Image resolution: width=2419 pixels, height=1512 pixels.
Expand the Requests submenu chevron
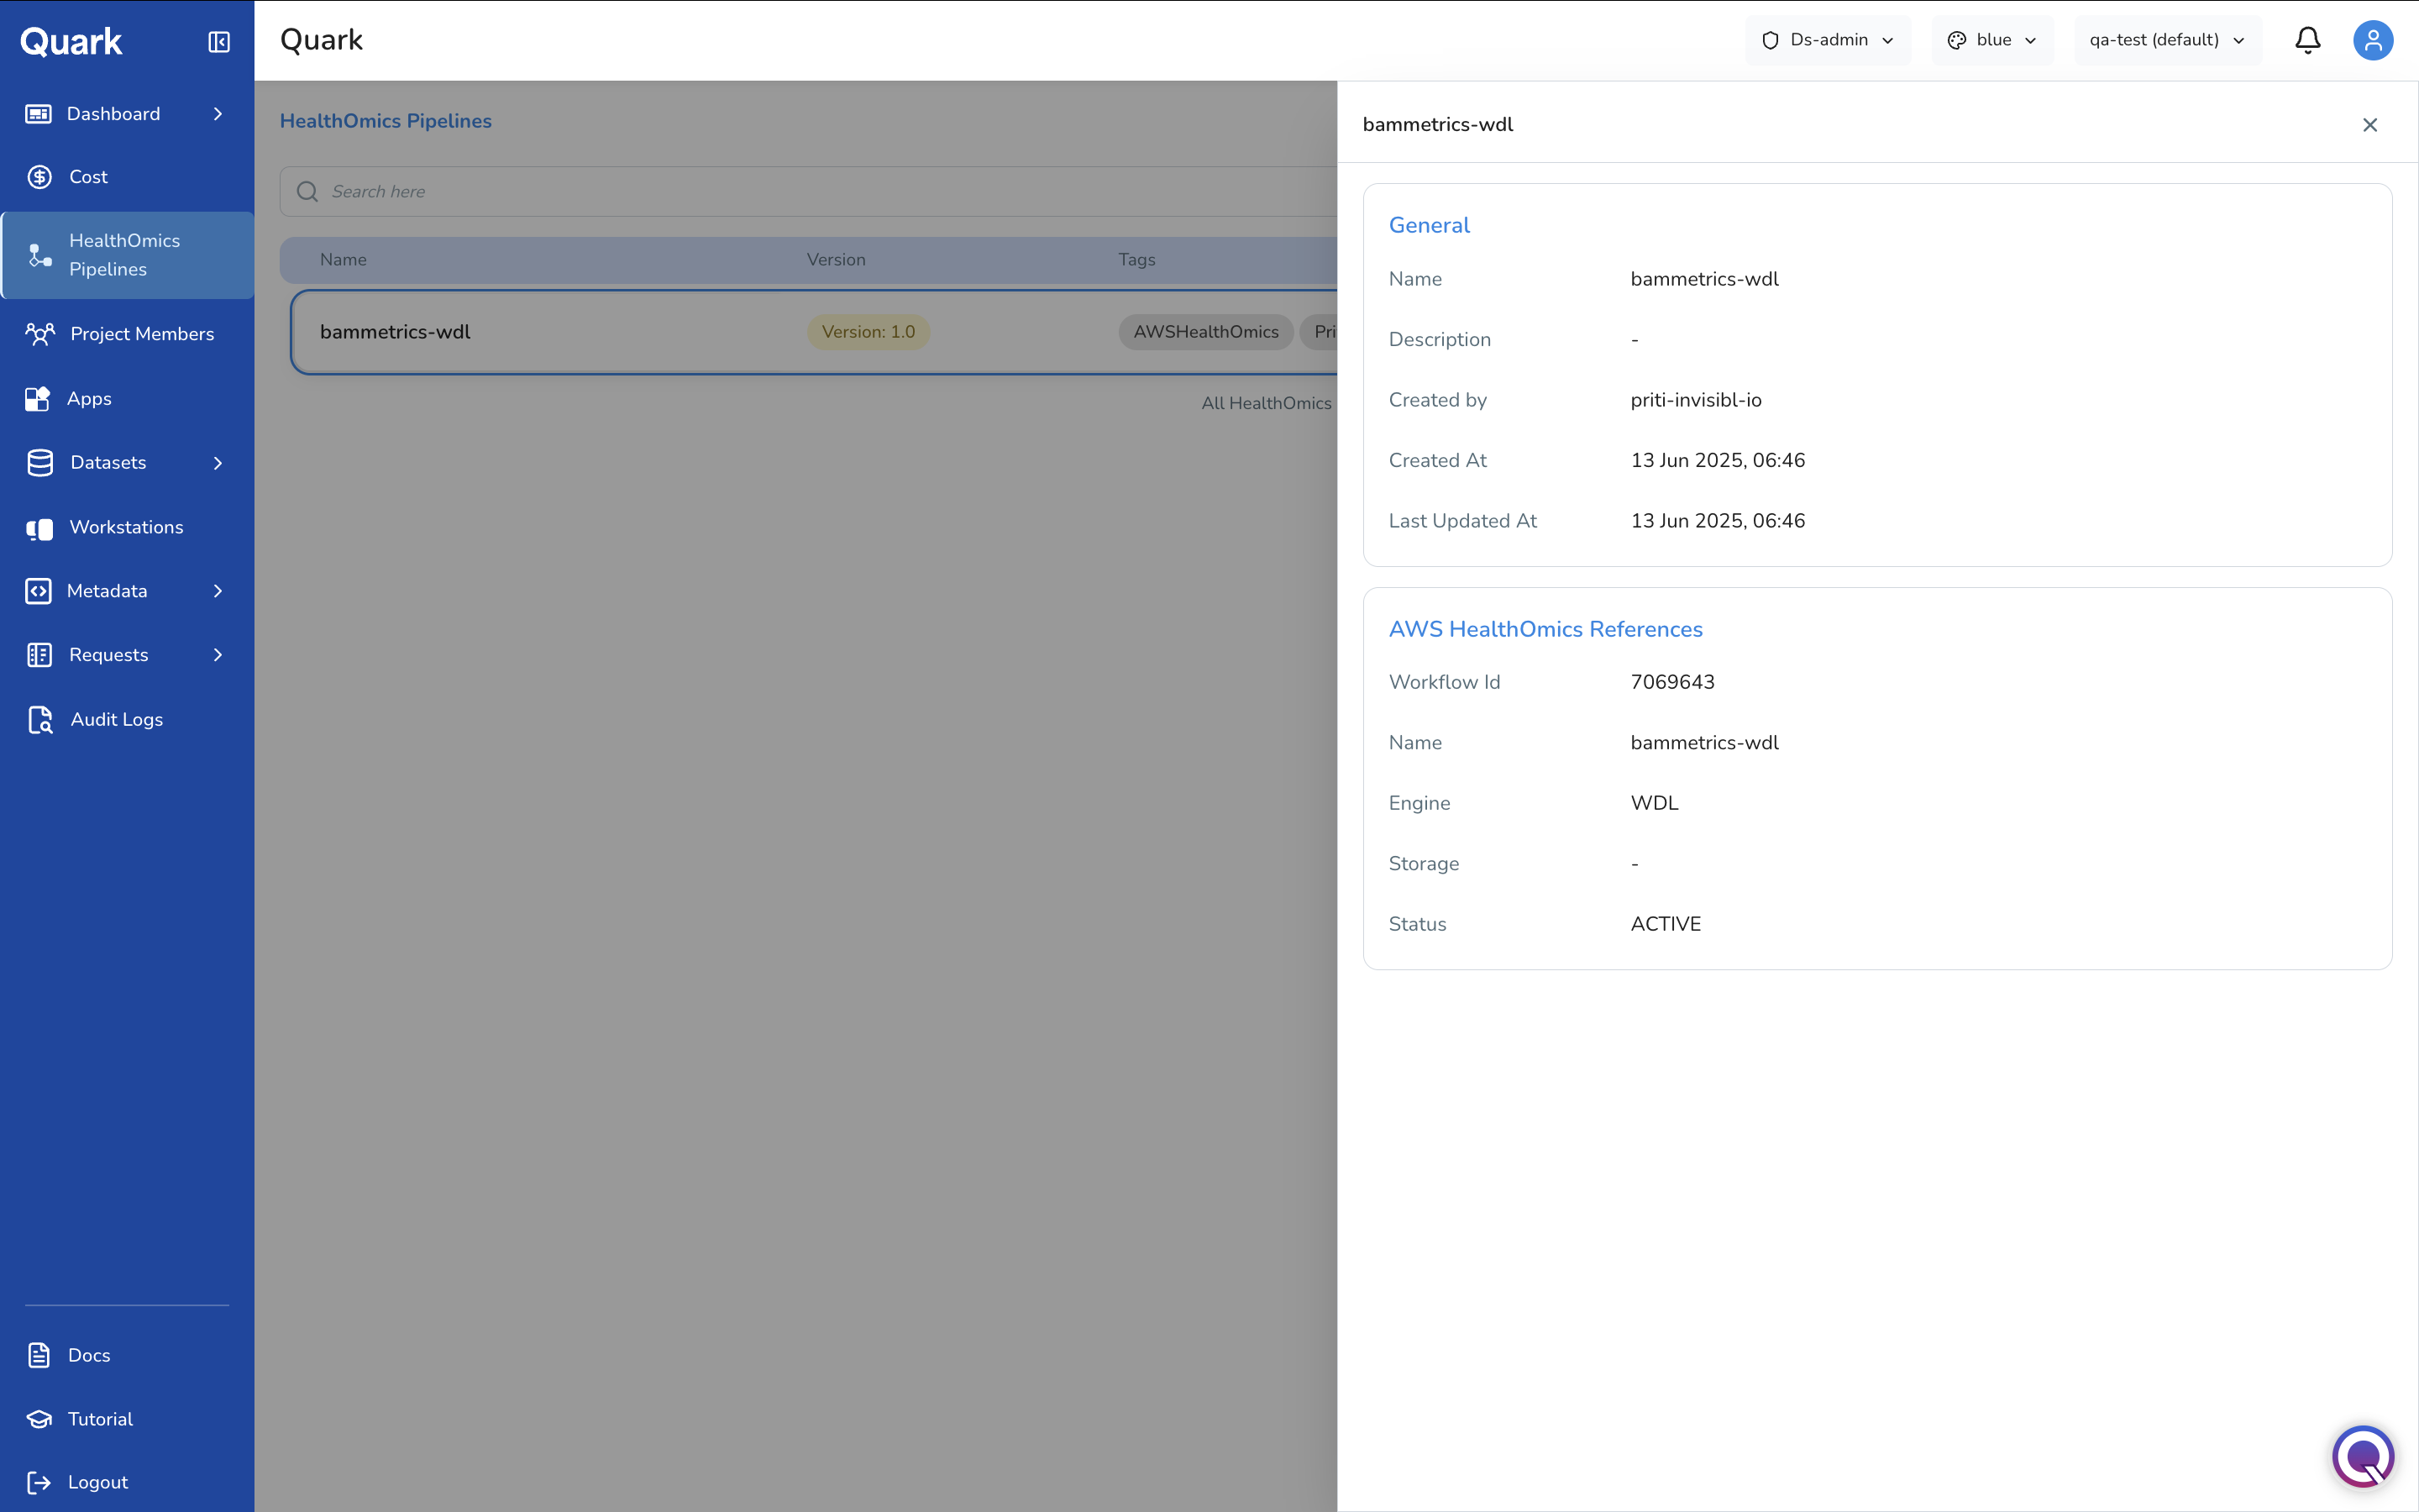coord(218,655)
